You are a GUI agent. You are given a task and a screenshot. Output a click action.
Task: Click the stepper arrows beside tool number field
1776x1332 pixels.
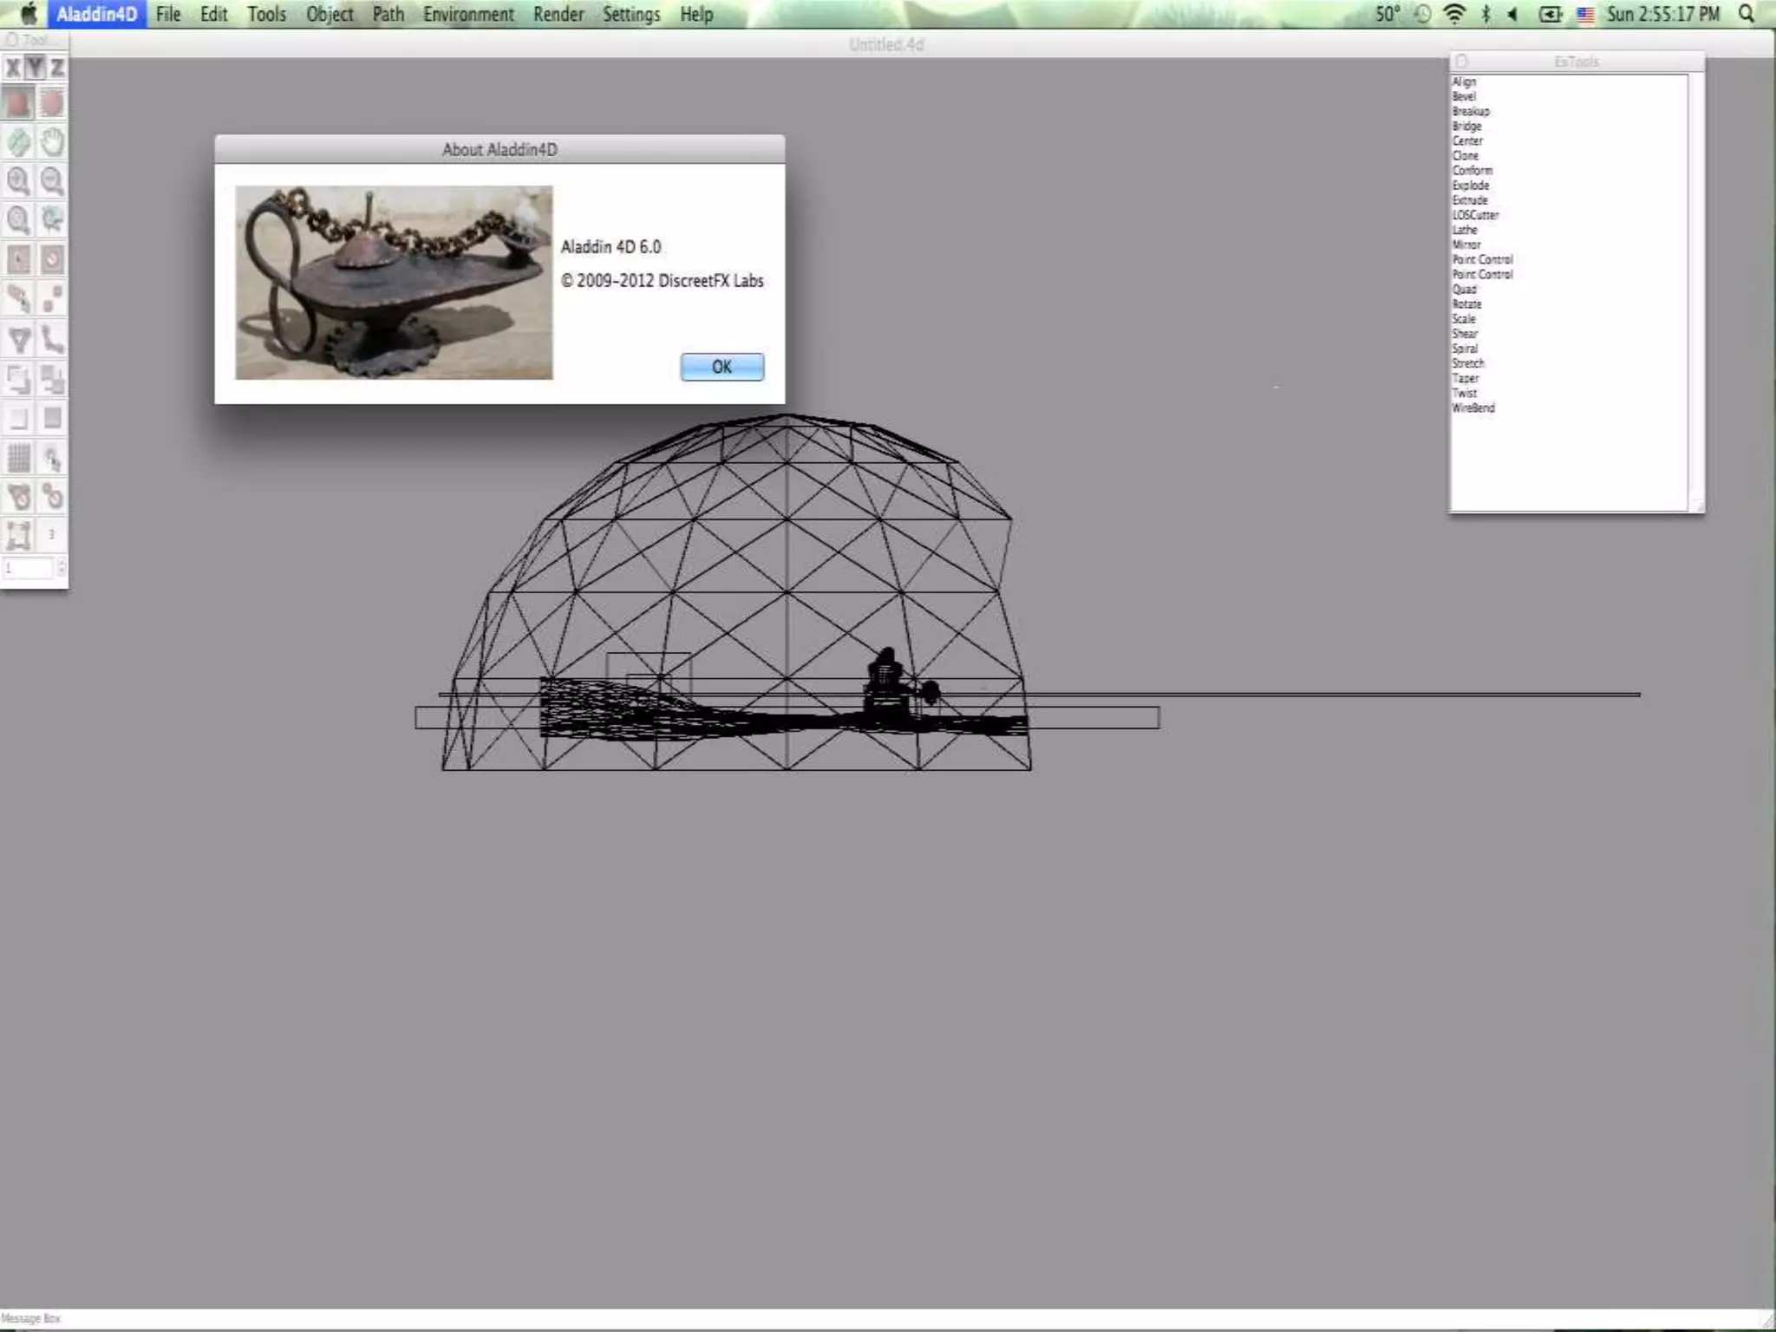(61, 568)
